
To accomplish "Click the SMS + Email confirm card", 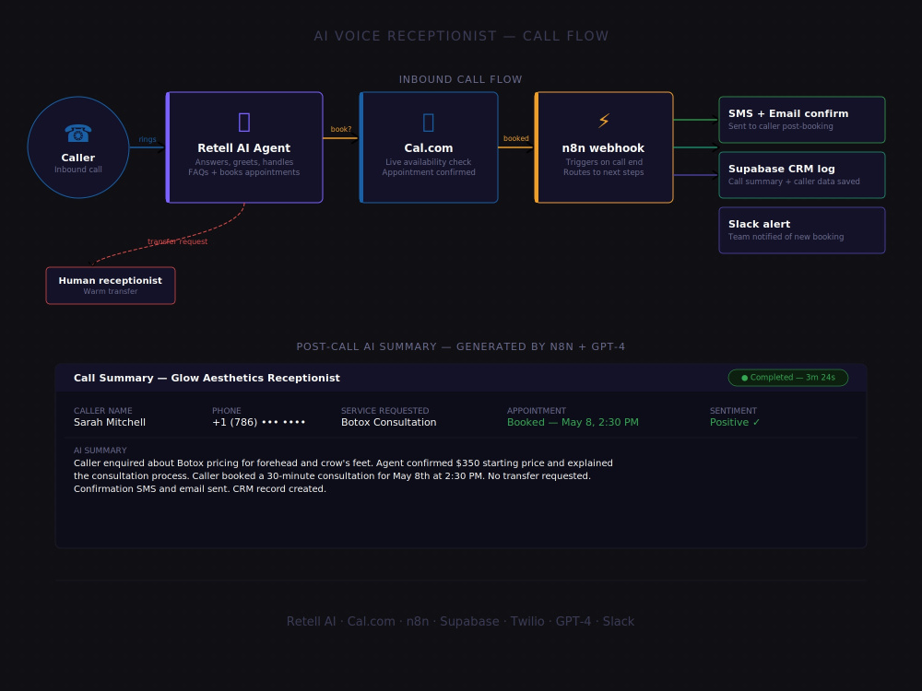I will pos(802,120).
